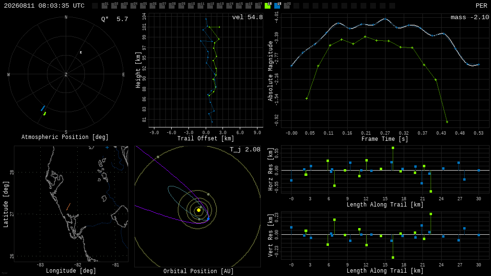Click the green meteor trail on sky plot

(x=45, y=114)
